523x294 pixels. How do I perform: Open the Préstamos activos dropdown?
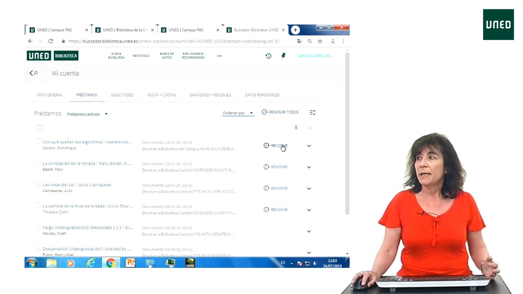click(87, 114)
